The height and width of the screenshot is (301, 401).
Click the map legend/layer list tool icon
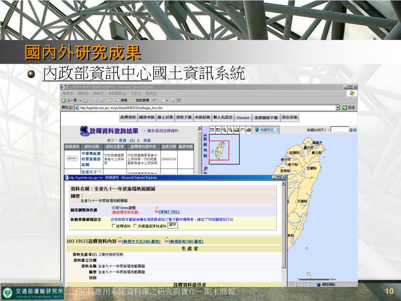click(212, 130)
